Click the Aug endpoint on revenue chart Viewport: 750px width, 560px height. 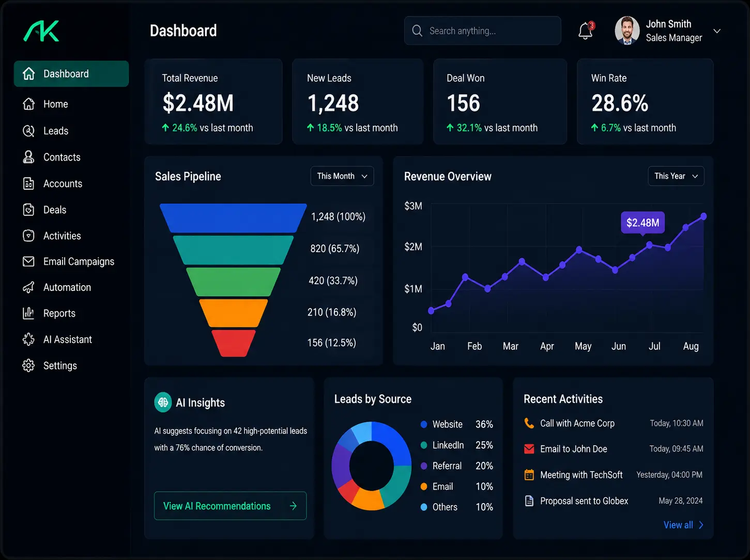703,216
